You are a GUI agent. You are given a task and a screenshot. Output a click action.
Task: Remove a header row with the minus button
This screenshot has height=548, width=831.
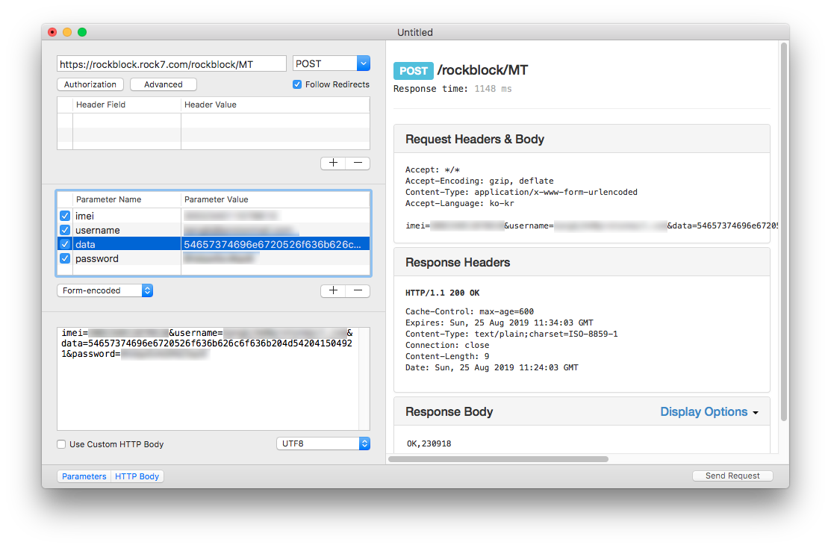point(358,163)
